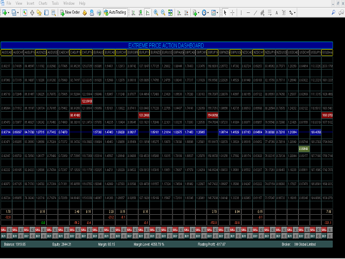The height and width of the screenshot is (259, 345).
Task: Open the Terminal panel icon
Action: [46, 12]
